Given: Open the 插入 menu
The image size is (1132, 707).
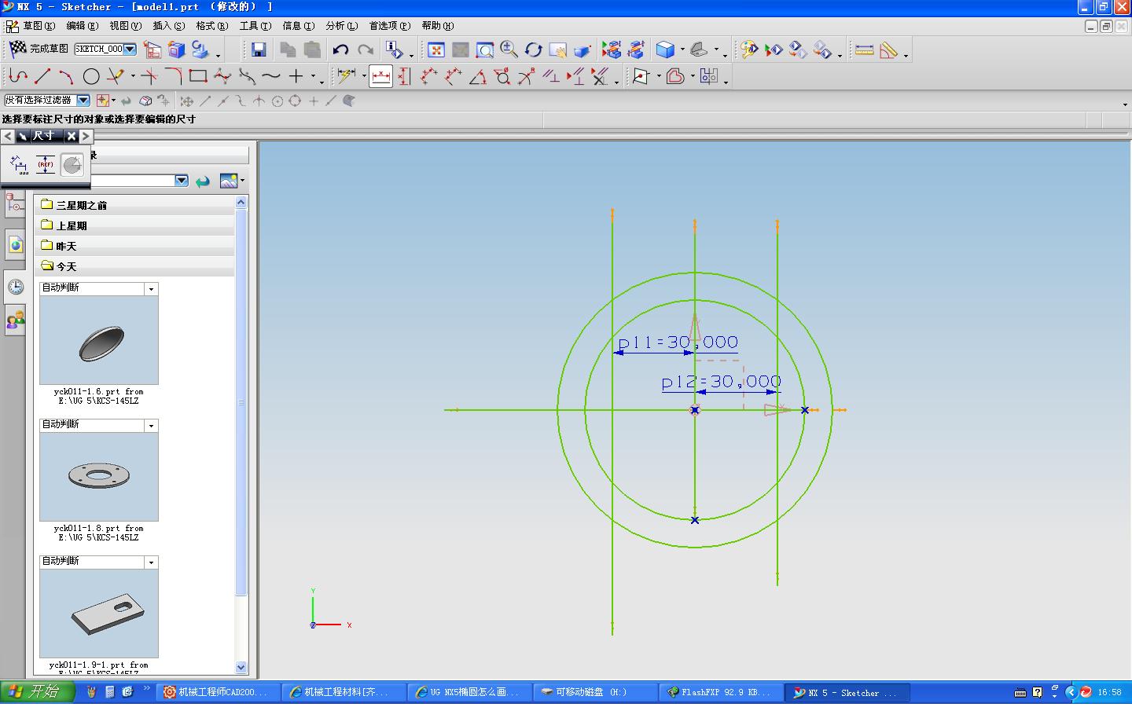Looking at the screenshot, I should (x=168, y=26).
